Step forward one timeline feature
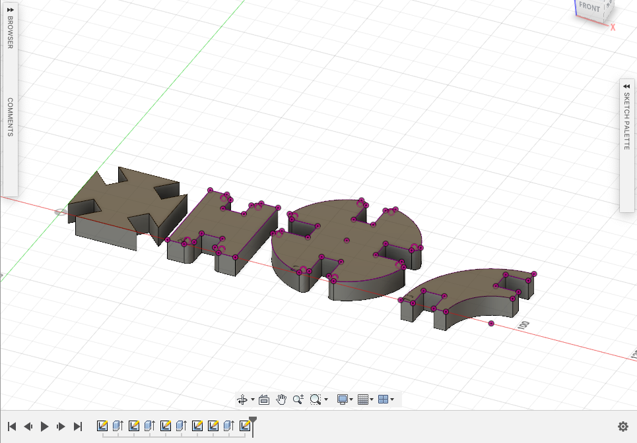This screenshot has width=637, height=443. coord(61,427)
